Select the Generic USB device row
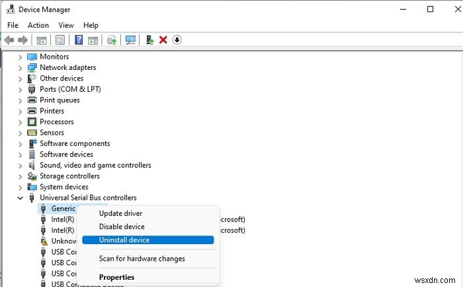Image resolution: width=463 pixels, height=287 pixels. pyautogui.click(x=63, y=208)
